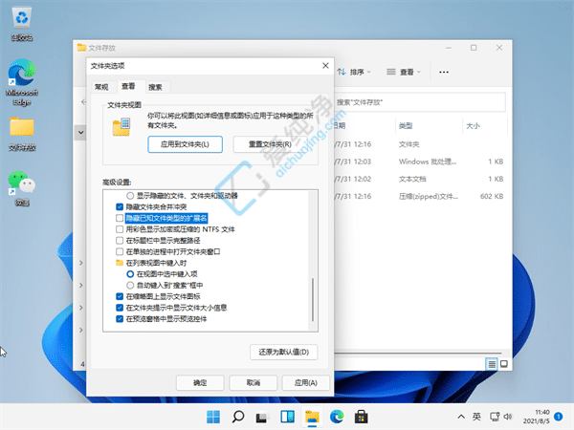Click the Windows Start button in taskbar
This screenshot has height=430, width=574.
tap(213, 417)
